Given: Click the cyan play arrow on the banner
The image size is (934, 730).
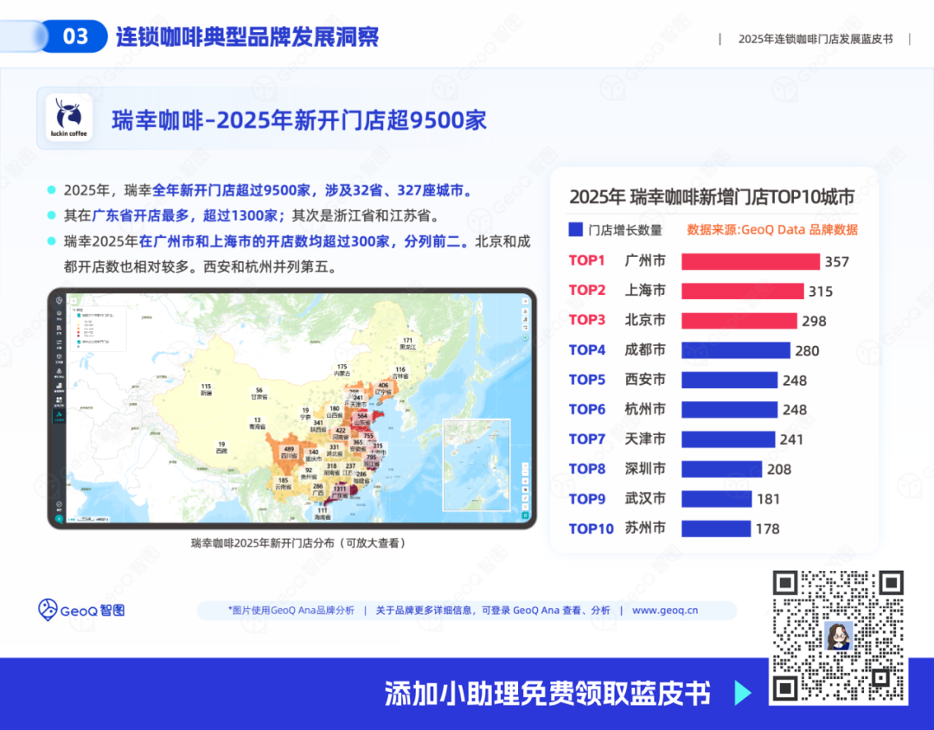Looking at the screenshot, I should click(x=742, y=693).
